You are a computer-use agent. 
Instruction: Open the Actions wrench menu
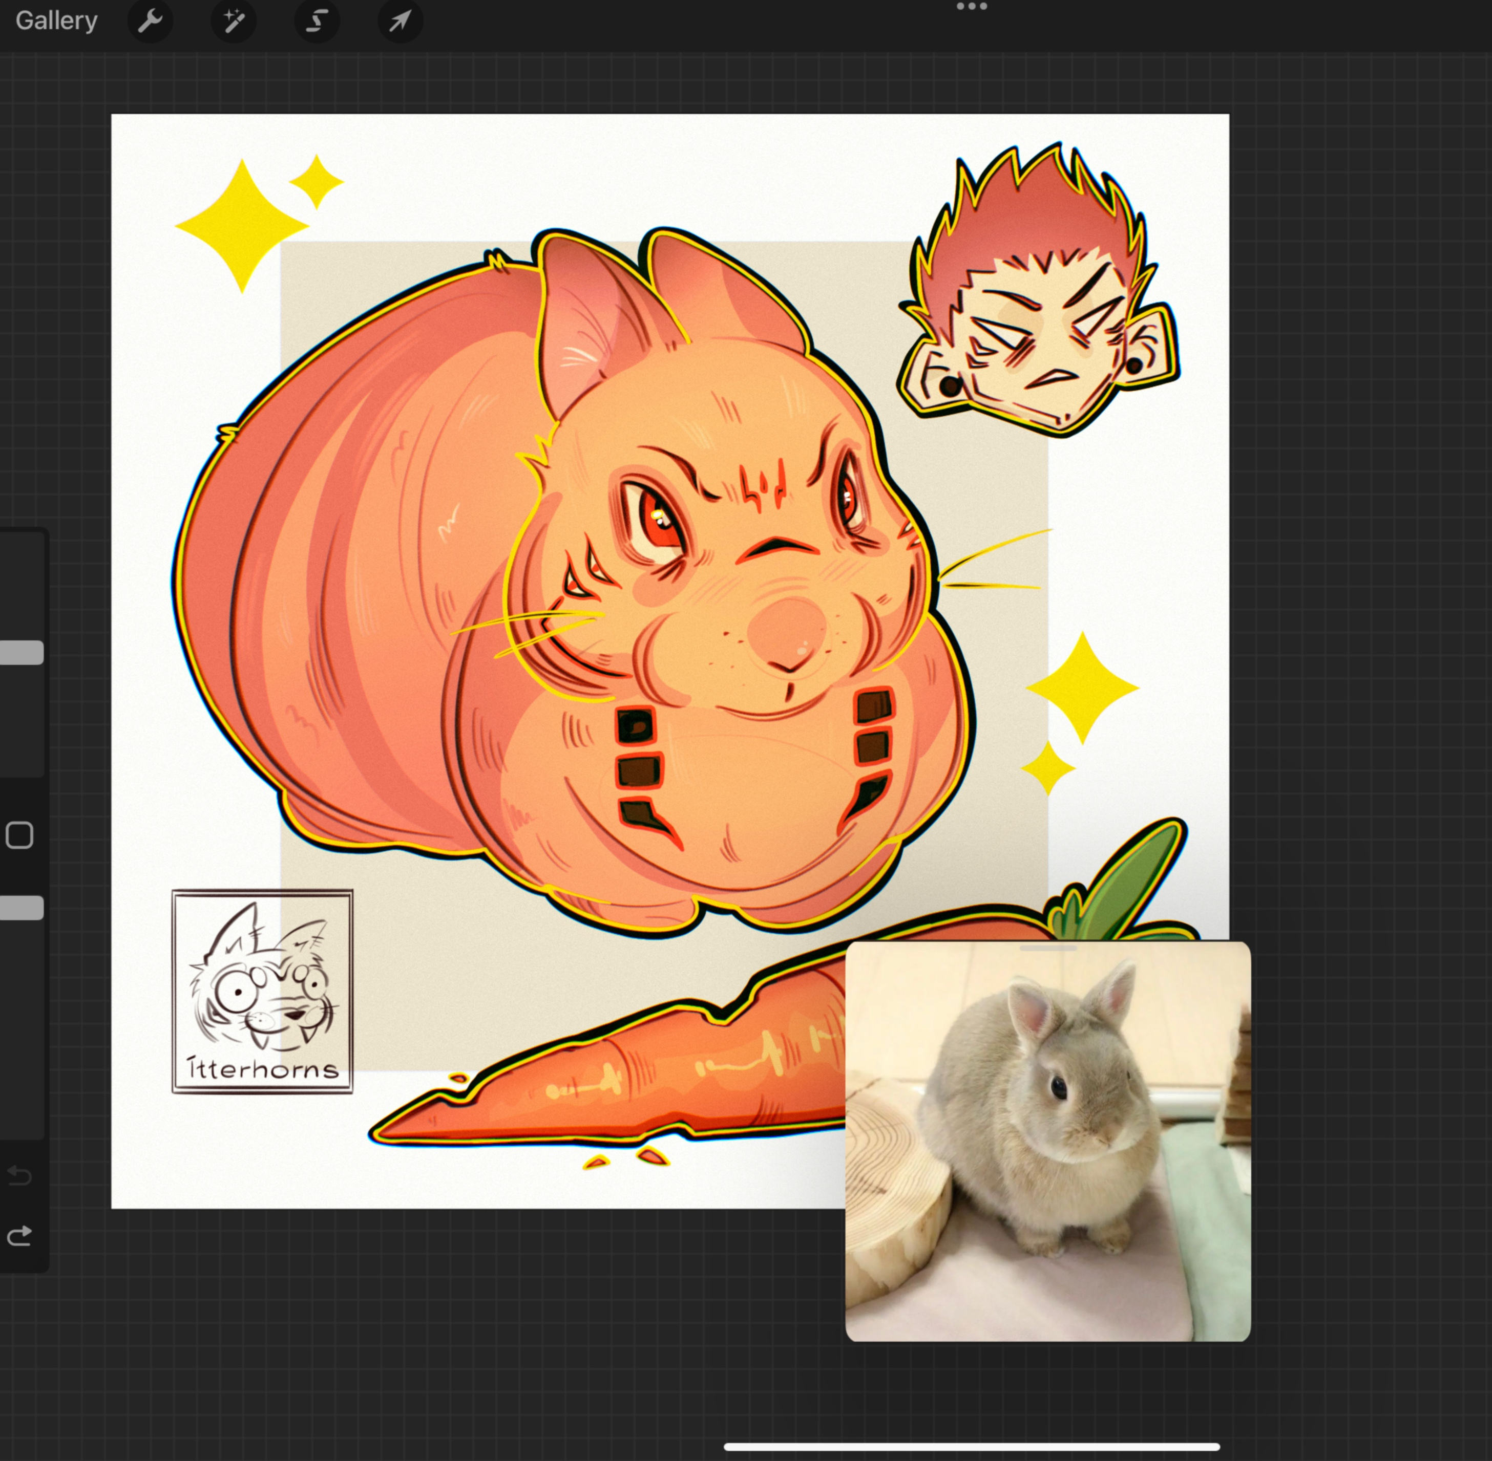pyautogui.click(x=150, y=20)
